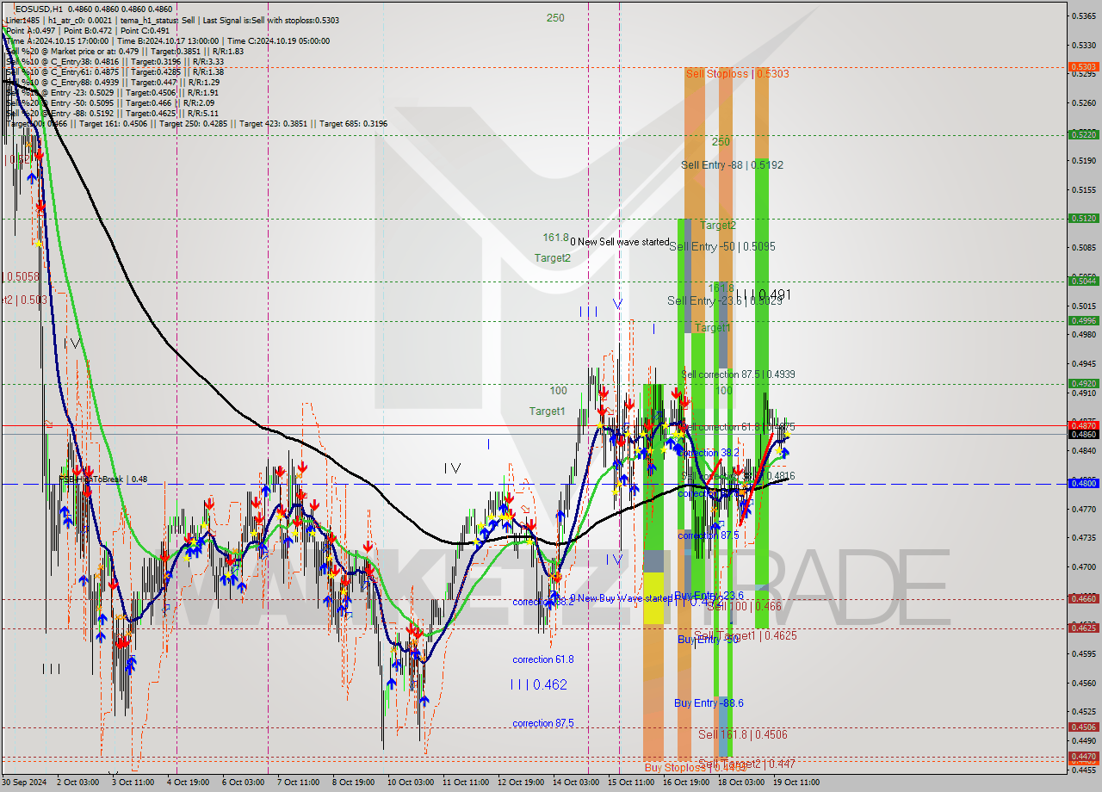Screen dimensions: 1102x792
Task: Click '14 Oct 03:00' on time axis
Action: click(x=576, y=783)
